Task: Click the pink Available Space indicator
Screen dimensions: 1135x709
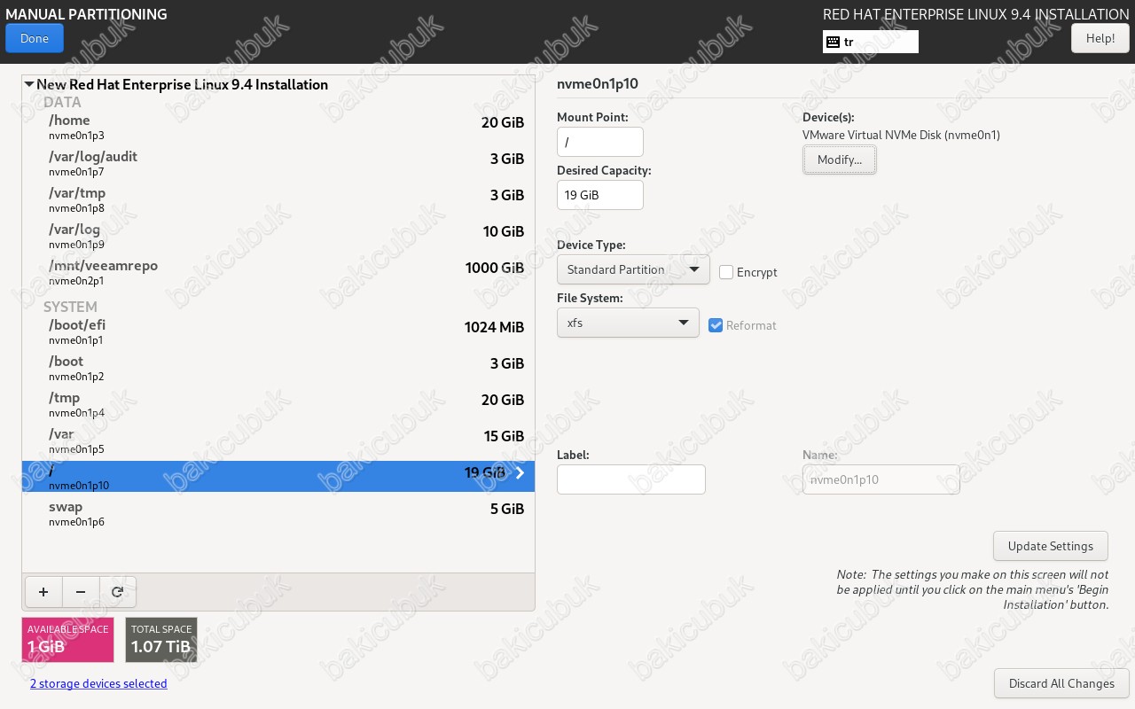Action: pos(67,639)
